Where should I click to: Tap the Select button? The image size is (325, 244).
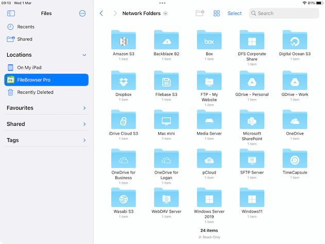(234, 13)
